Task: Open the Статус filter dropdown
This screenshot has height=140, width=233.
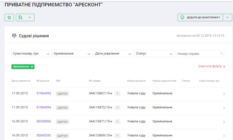Action: (154, 54)
